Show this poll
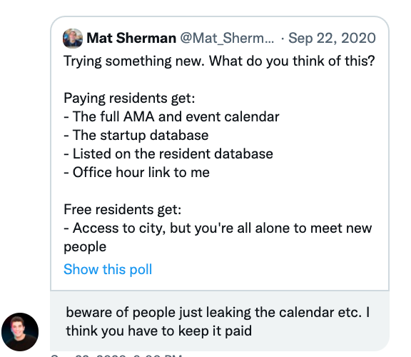Screen dimensions: 411x357 108,269
